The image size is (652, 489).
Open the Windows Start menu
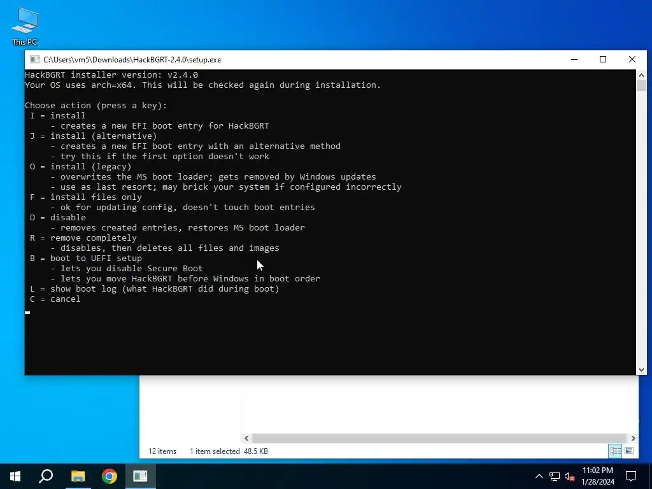click(15, 476)
